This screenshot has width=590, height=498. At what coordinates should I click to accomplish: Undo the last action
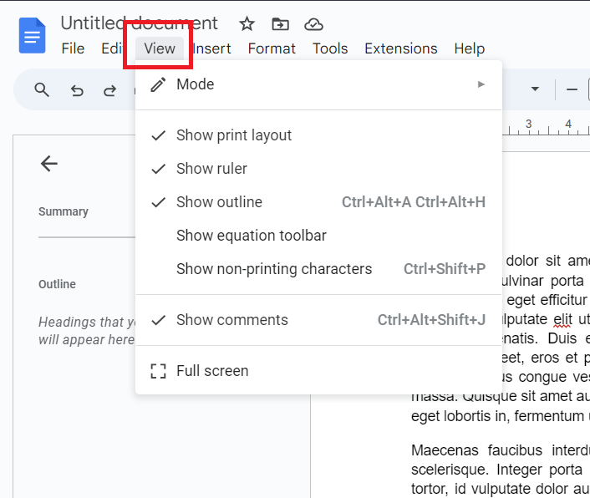77,90
